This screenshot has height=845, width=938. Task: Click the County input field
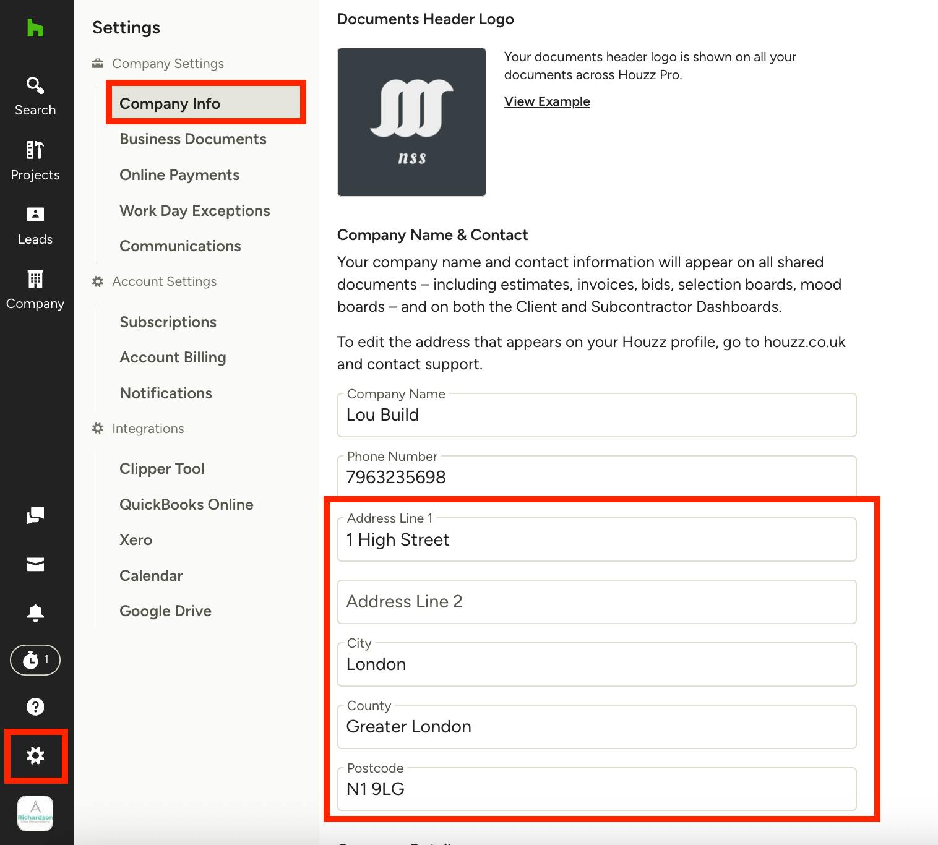point(597,727)
